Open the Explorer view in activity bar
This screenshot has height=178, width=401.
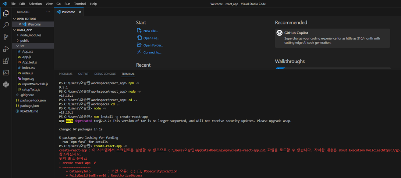(x=6, y=14)
